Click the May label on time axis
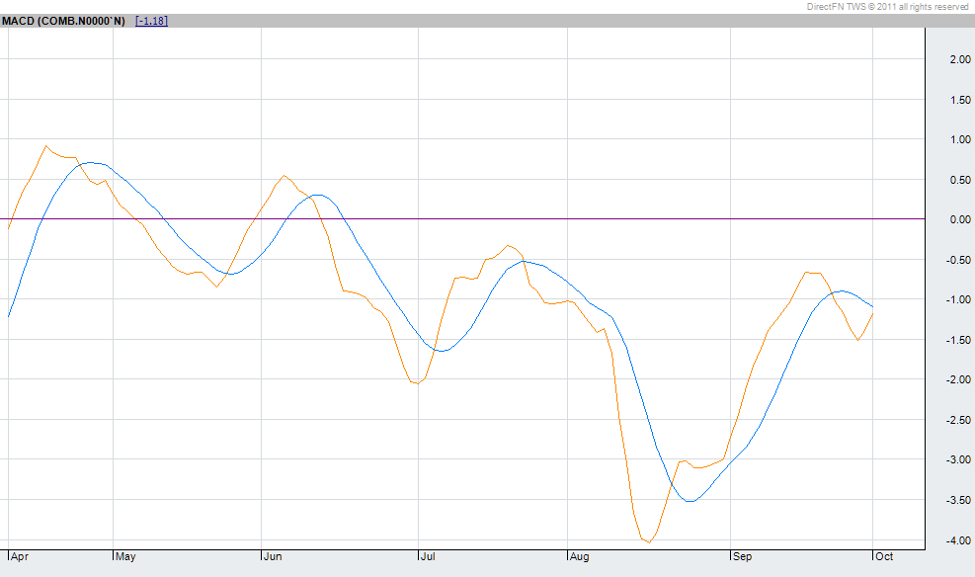Viewport: 975px width, 577px height. click(125, 556)
